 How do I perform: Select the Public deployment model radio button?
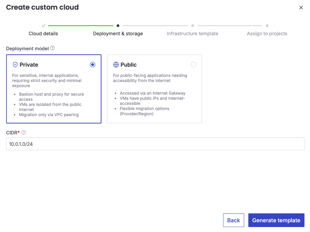coord(193,65)
